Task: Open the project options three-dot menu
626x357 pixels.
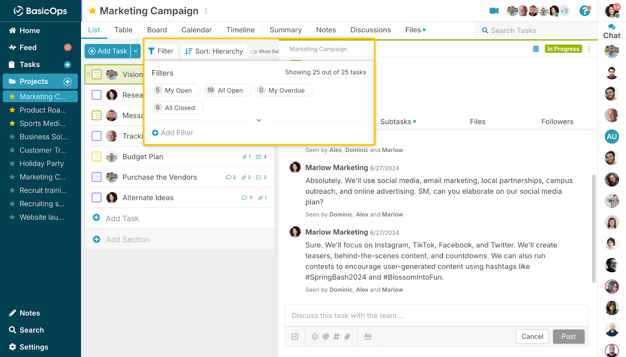Action: (590, 49)
